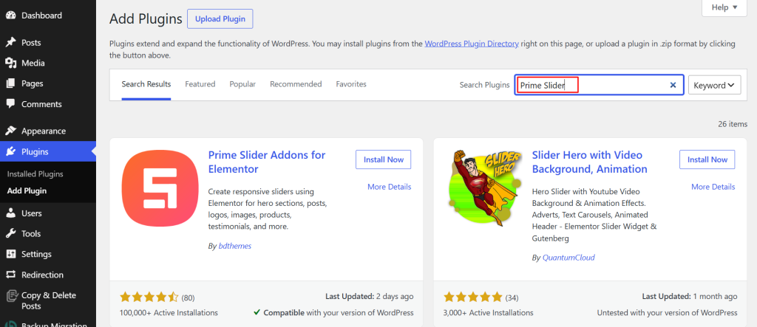Open the Redirection menu item
The width and height of the screenshot is (757, 327).
(48, 275)
